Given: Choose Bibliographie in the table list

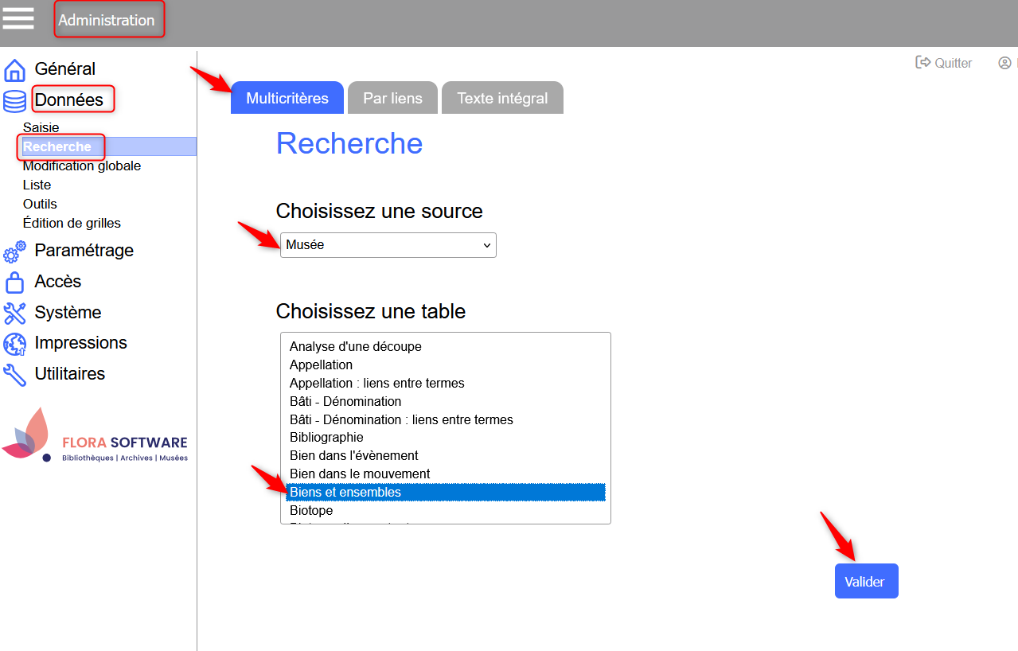Looking at the screenshot, I should pyautogui.click(x=326, y=437).
